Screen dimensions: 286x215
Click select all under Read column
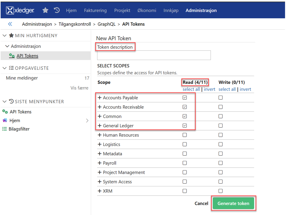tap(191, 89)
